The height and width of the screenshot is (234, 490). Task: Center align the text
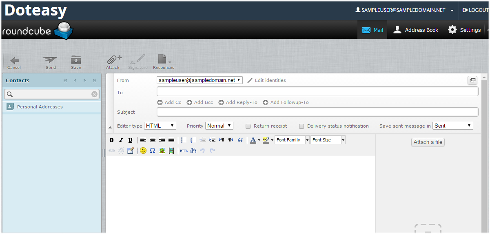(x=153, y=140)
